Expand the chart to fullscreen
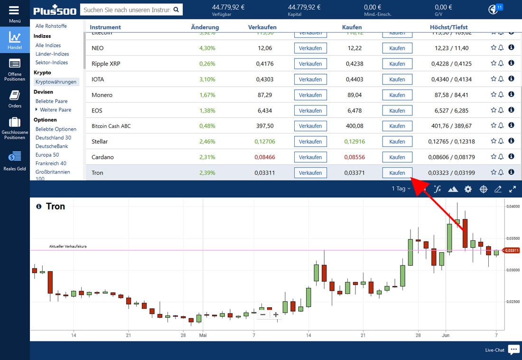The image size is (522, 360). pyautogui.click(x=513, y=189)
